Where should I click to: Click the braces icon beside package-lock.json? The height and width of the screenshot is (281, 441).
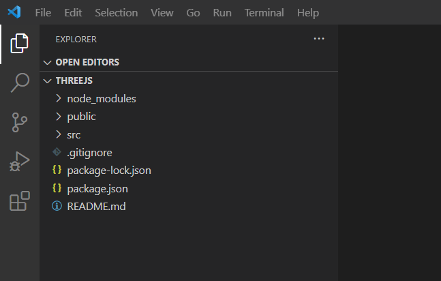[x=57, y=170]
